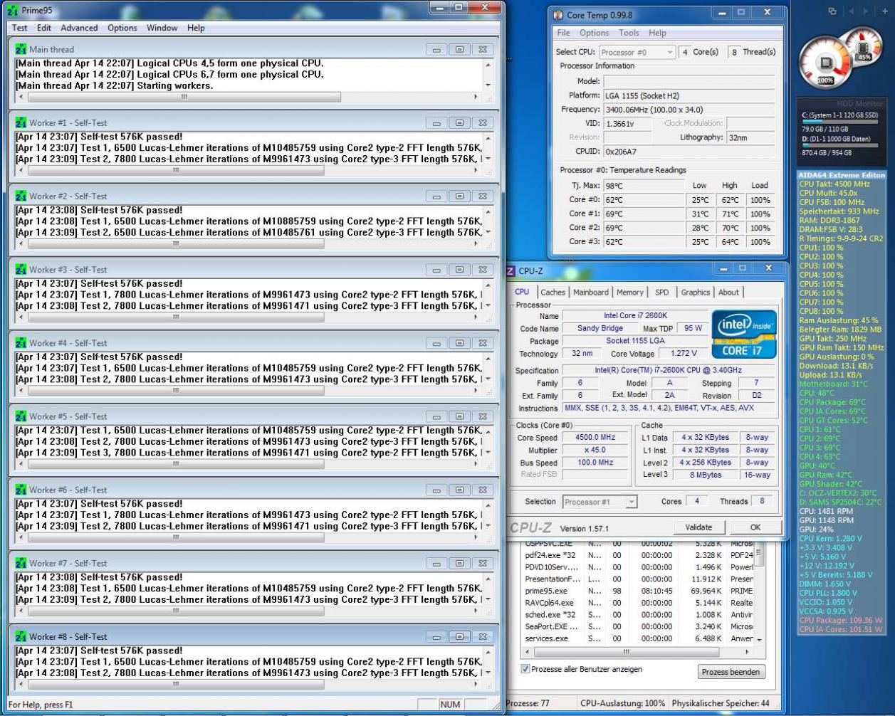Click HDD monitor C: drive bar
The height and width of the screenshot is (716, 895).
pyautogui.click(x=840, y=122)
